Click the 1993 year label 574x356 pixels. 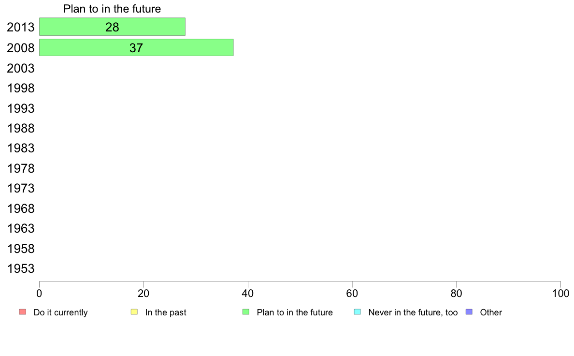point(21,108)
